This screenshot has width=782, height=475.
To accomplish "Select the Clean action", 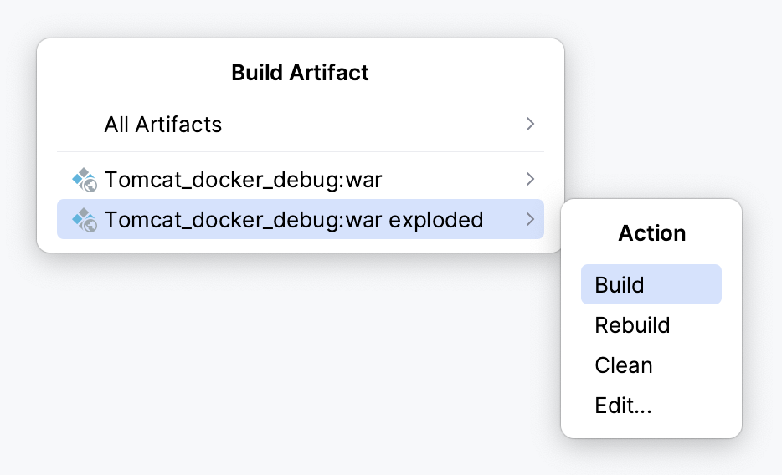I will click(624, 365).
